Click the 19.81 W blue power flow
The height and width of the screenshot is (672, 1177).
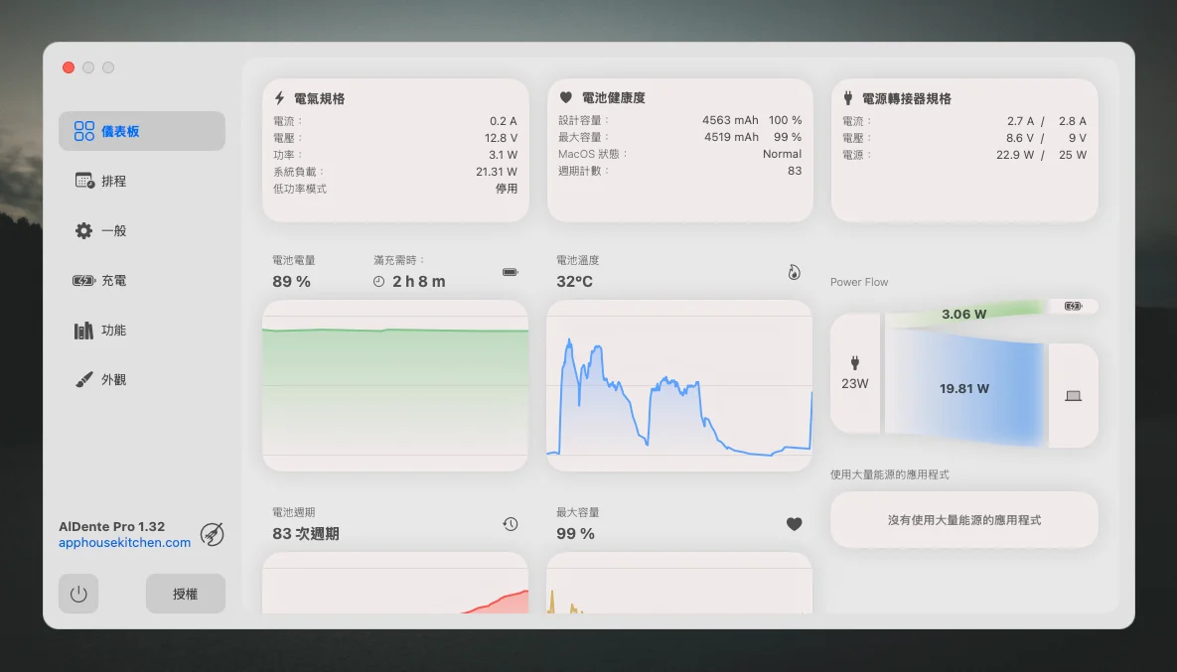(963, 388)
